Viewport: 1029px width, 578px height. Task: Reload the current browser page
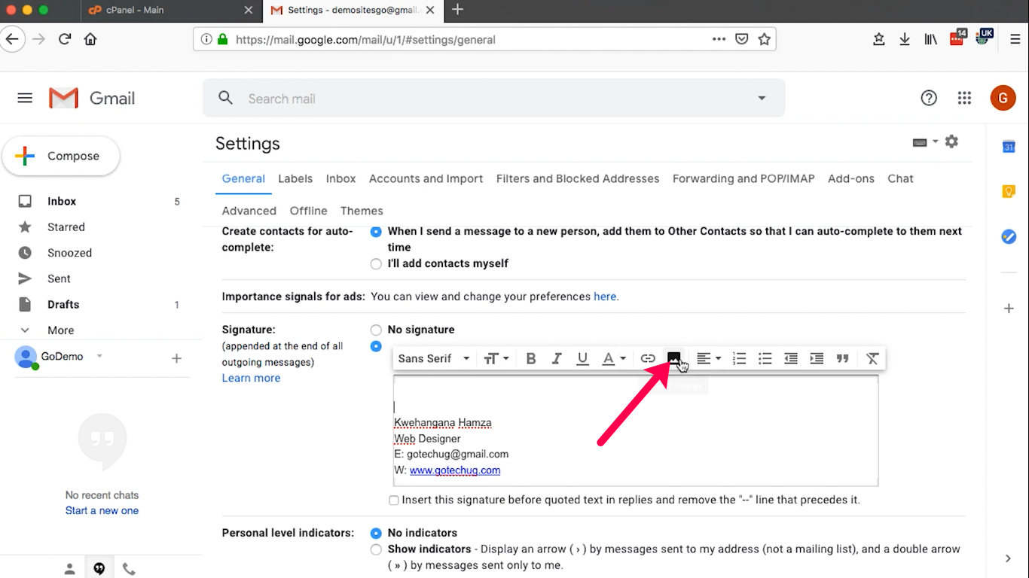(65, 39)
